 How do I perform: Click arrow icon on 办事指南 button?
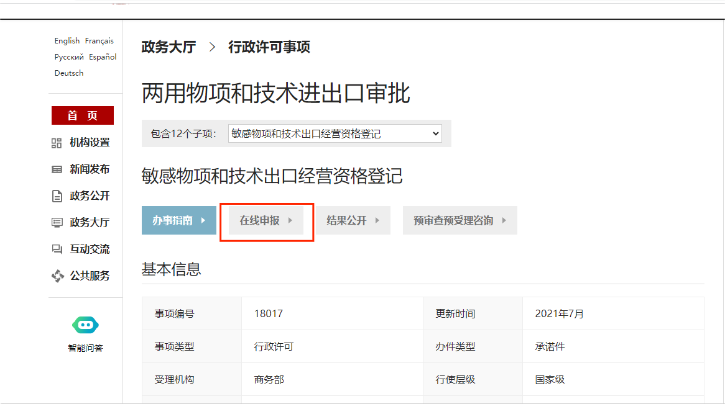[203, 220]
